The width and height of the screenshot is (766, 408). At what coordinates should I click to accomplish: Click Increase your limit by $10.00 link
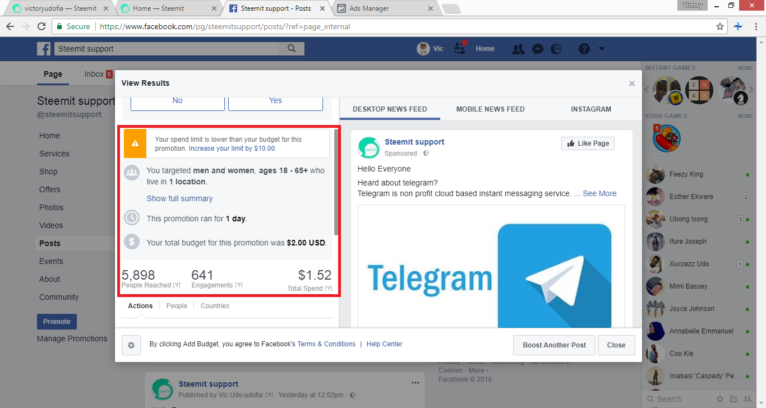click(232, 149)
